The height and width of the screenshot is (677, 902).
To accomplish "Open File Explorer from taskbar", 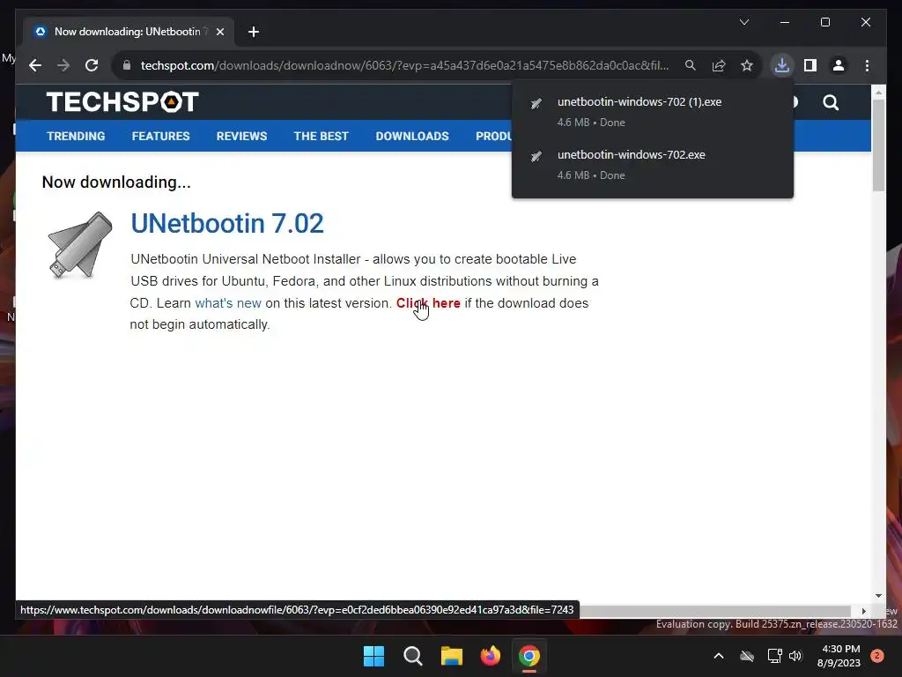I will [x=452, y=656].
